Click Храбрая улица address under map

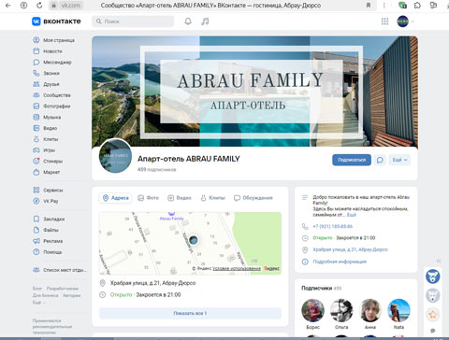[x=152, y=283]
